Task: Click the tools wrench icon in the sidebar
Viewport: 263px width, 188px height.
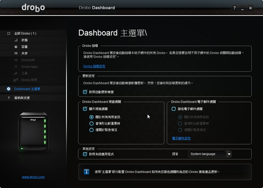Action: tap(16, 73)
